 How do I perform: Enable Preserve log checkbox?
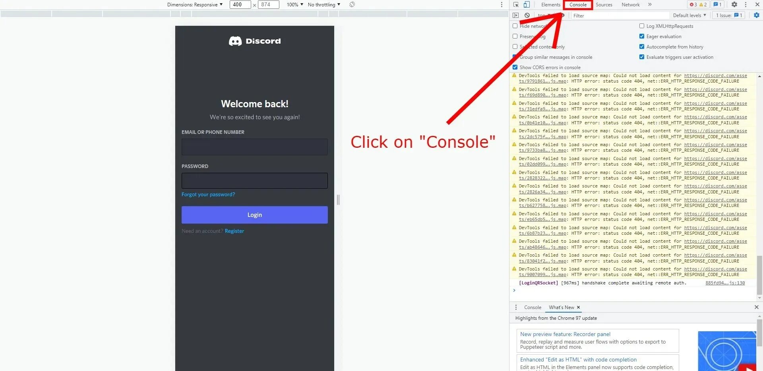(515, 36)
